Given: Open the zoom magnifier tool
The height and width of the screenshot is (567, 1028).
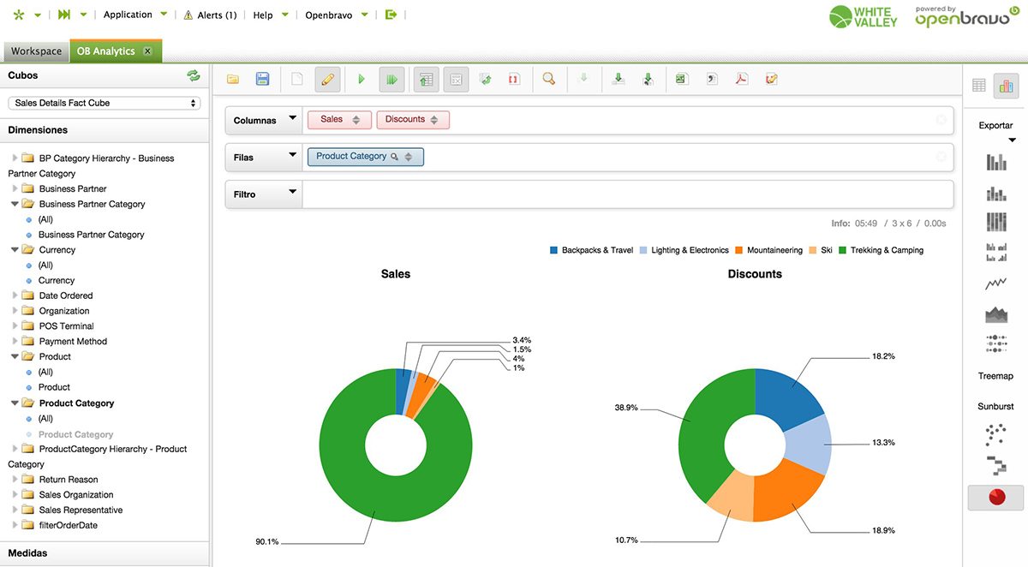Looking at the screenshot, I should tap(547, 78).
